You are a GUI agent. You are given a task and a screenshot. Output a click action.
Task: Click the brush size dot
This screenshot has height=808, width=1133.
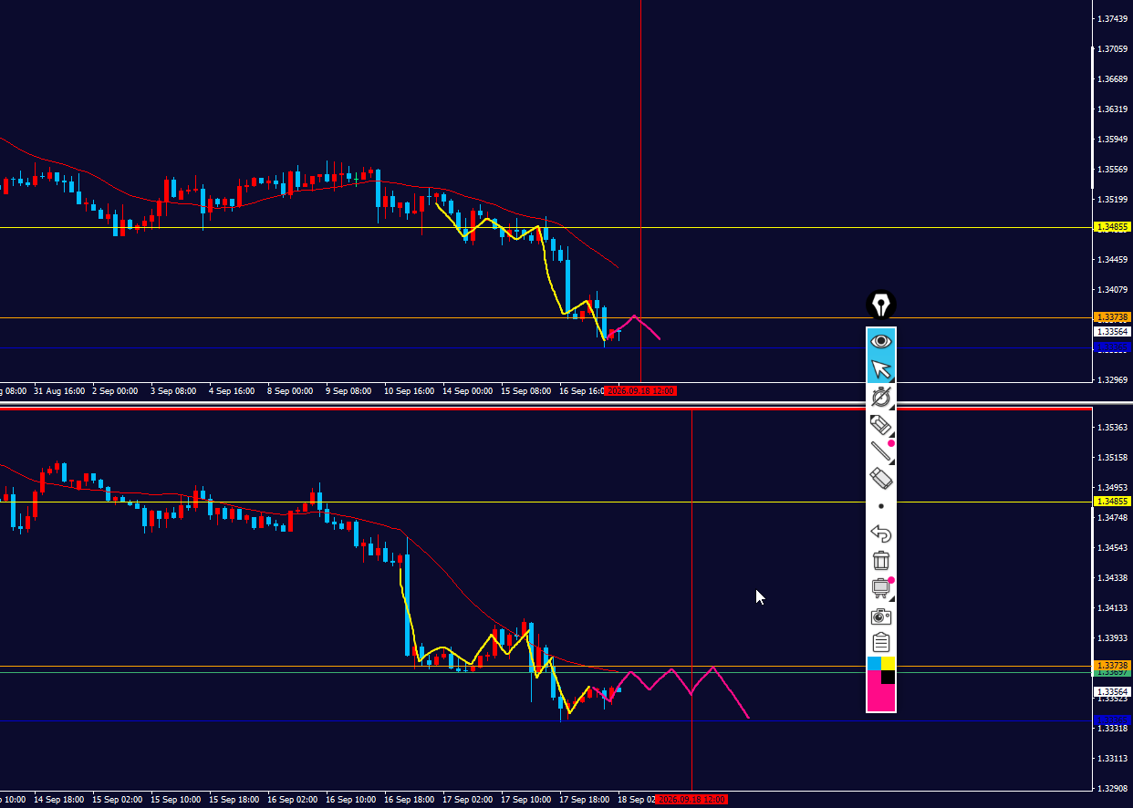click(881, 505)
